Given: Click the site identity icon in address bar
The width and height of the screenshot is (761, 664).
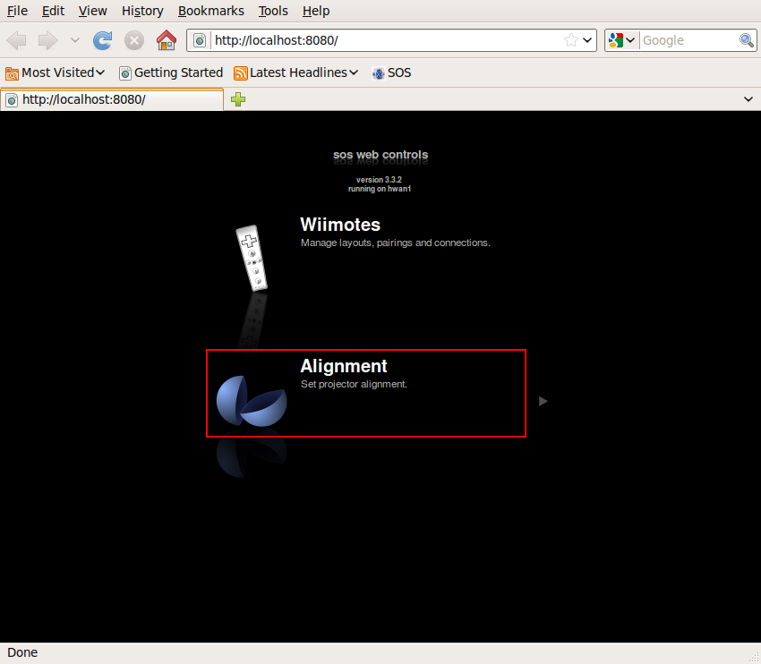Looking at the screenshot, I should coord(200,40).
